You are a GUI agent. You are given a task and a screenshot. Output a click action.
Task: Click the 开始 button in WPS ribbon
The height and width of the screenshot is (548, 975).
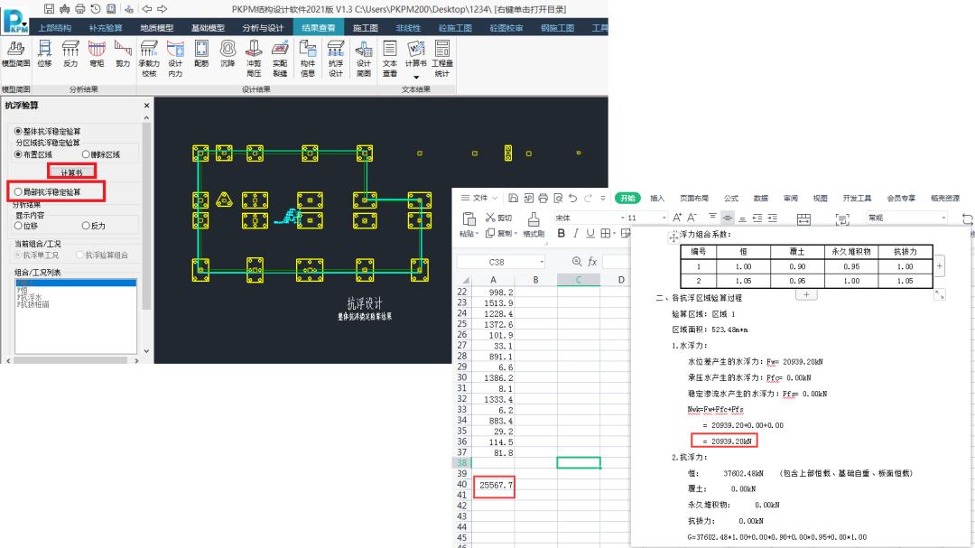tap(627, 198)
